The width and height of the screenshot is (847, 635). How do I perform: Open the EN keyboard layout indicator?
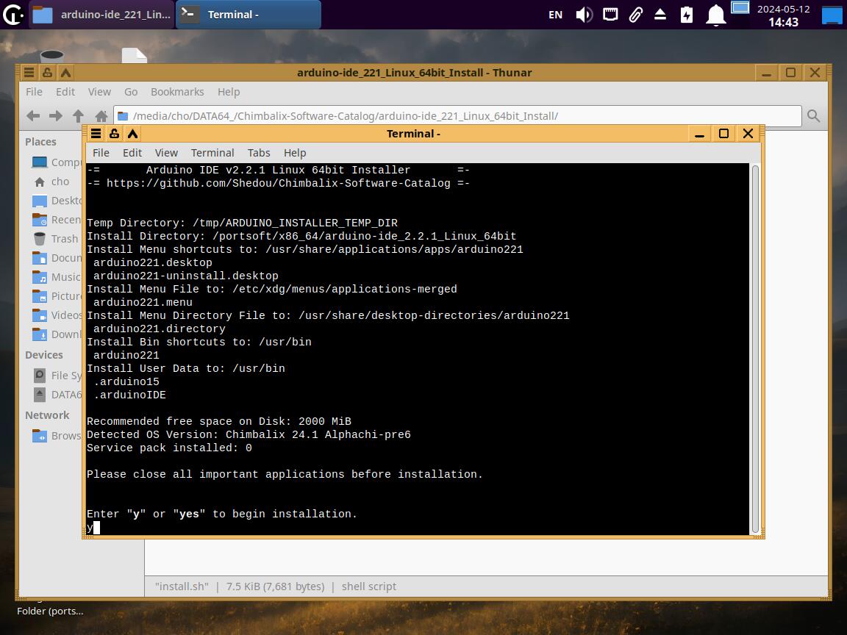(555, 15)
